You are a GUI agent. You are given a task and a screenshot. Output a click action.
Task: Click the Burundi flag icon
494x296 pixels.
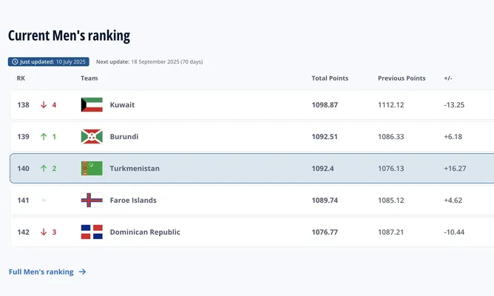92,136
